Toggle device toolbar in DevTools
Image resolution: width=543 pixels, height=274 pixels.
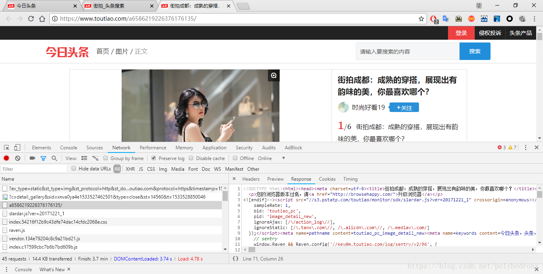coord(17,147)
